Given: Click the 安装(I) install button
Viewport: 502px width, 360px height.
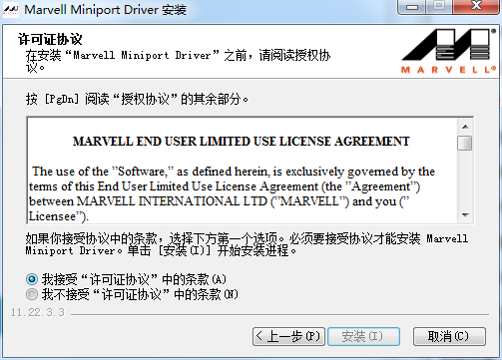Looking at the screenshot, I should click(363, 336).
